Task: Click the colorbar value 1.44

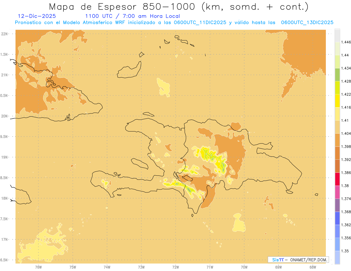Action: (345, 55)
